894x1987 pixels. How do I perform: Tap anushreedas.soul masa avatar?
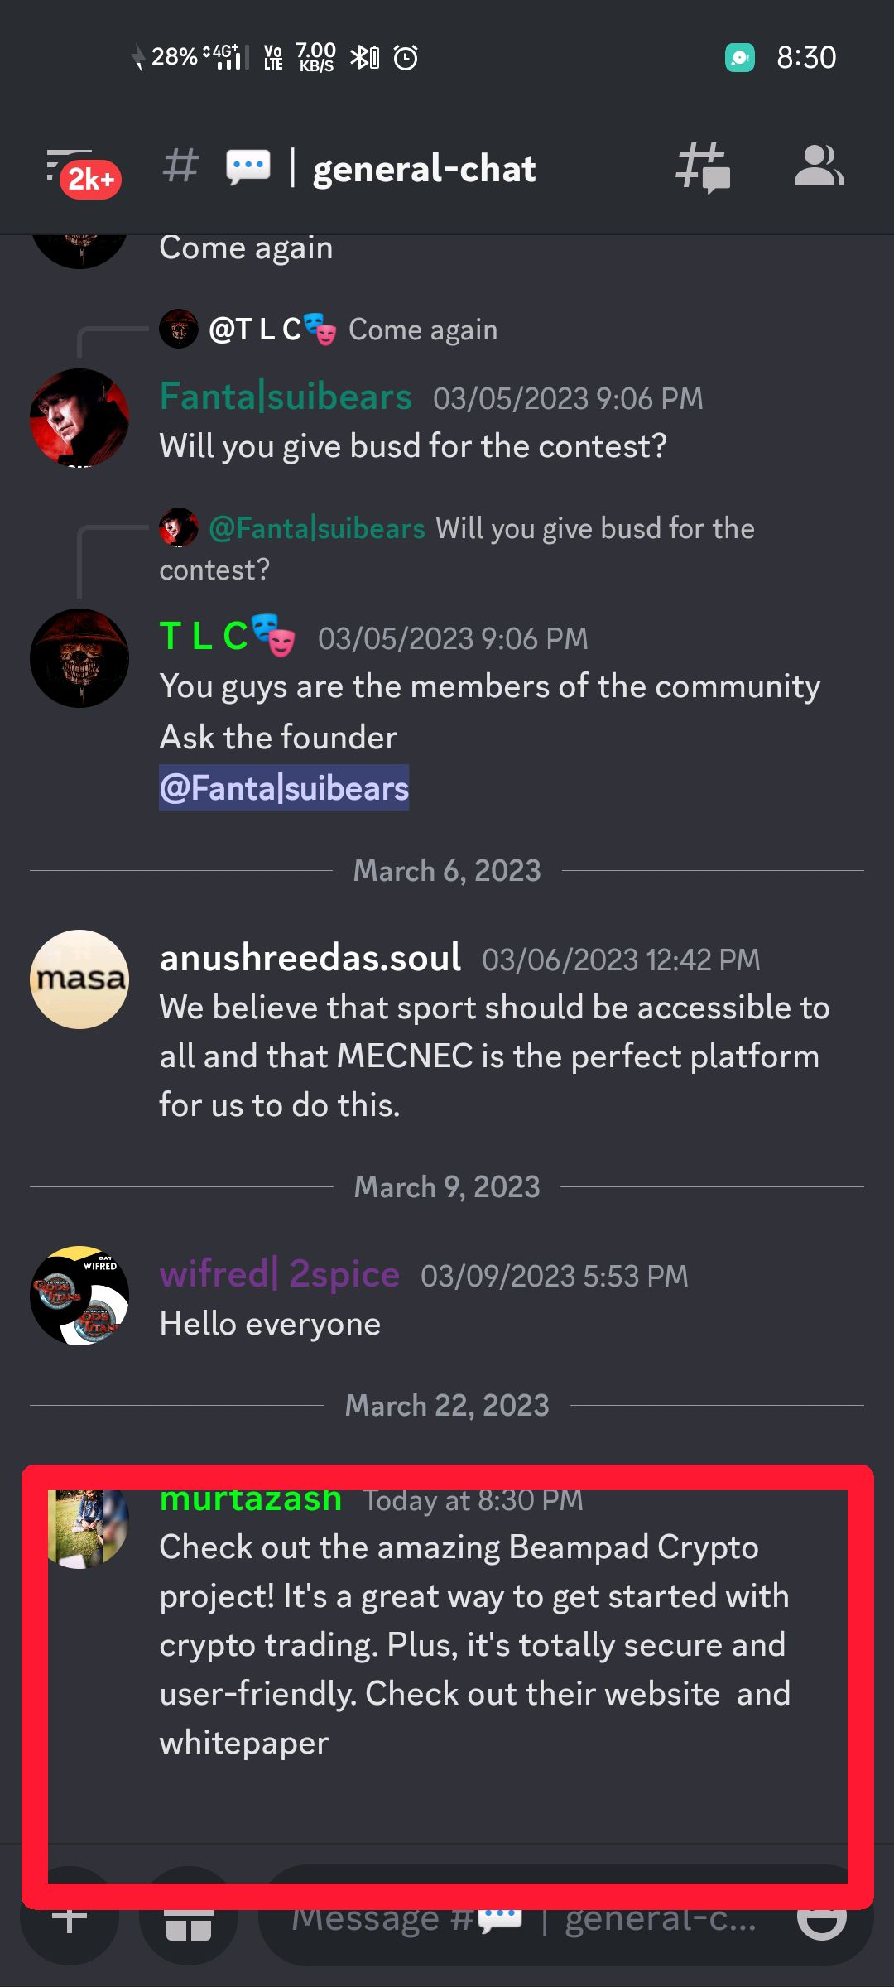(x=79, y=979)
